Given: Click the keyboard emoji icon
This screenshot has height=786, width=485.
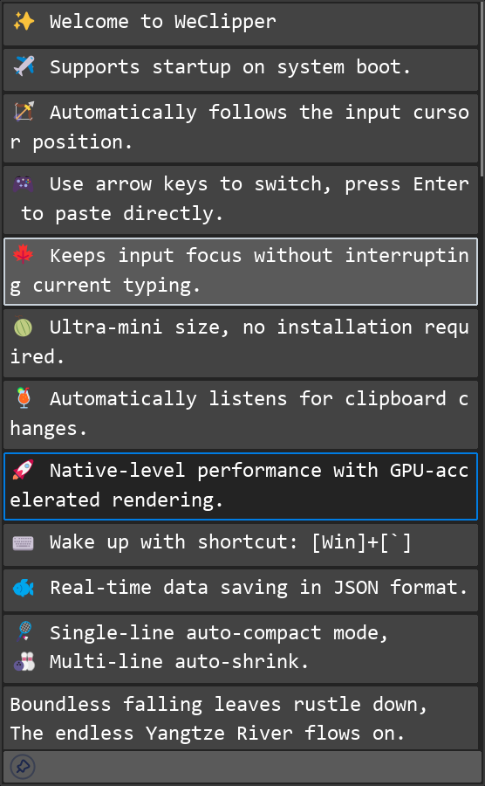Looking at the screenshot, I should pyautogui.click(x=24, y=542).
